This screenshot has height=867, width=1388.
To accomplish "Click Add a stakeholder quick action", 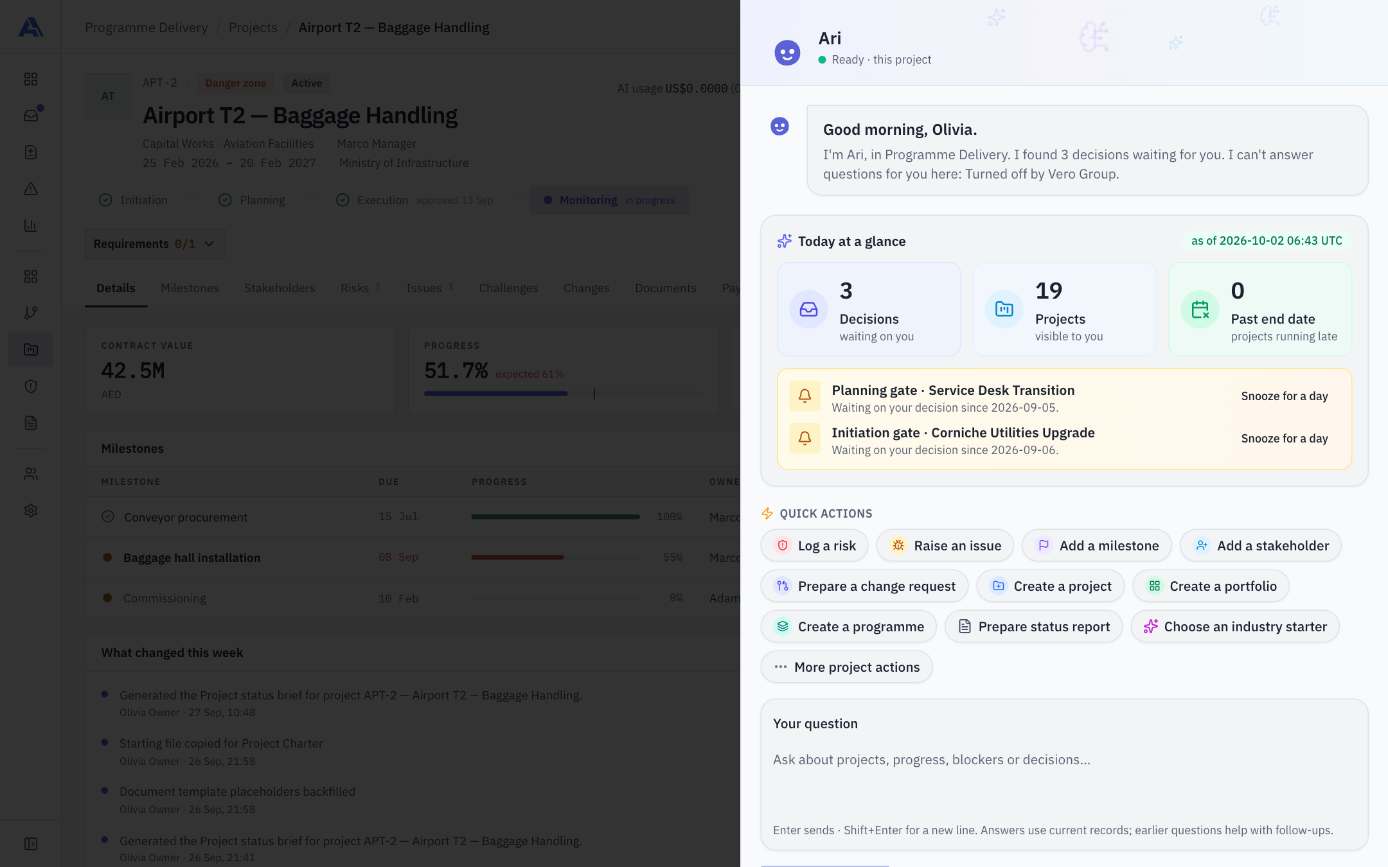I will click(1261, 546).
